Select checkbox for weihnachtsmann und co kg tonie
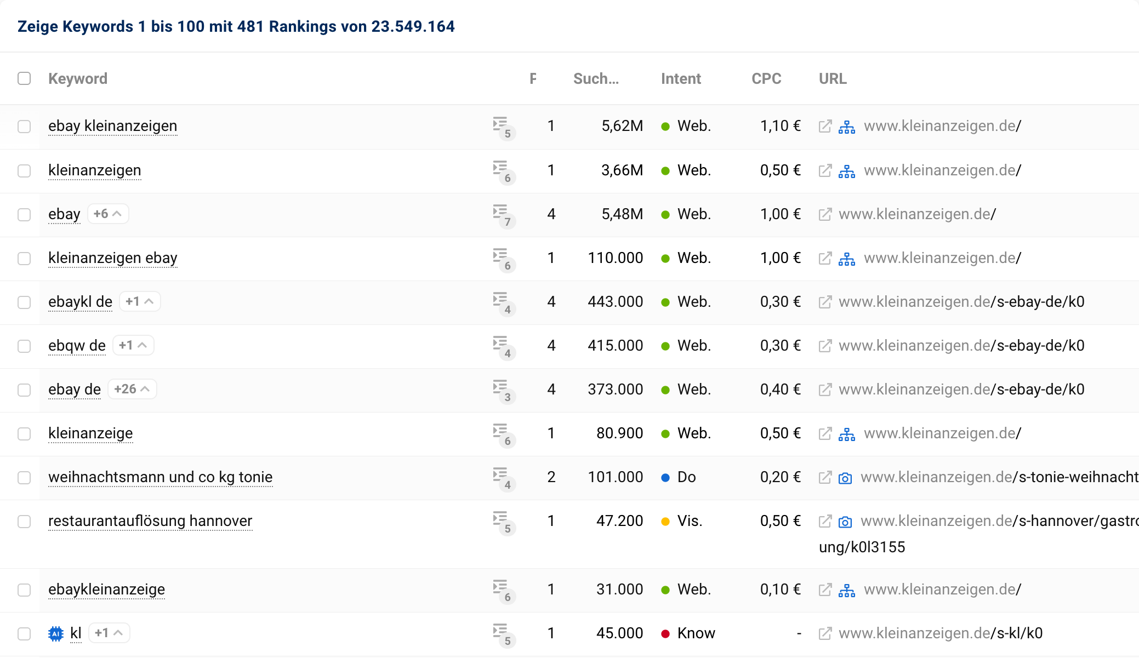This screenshot has width=1139, height=658. [x=24, y=477]
